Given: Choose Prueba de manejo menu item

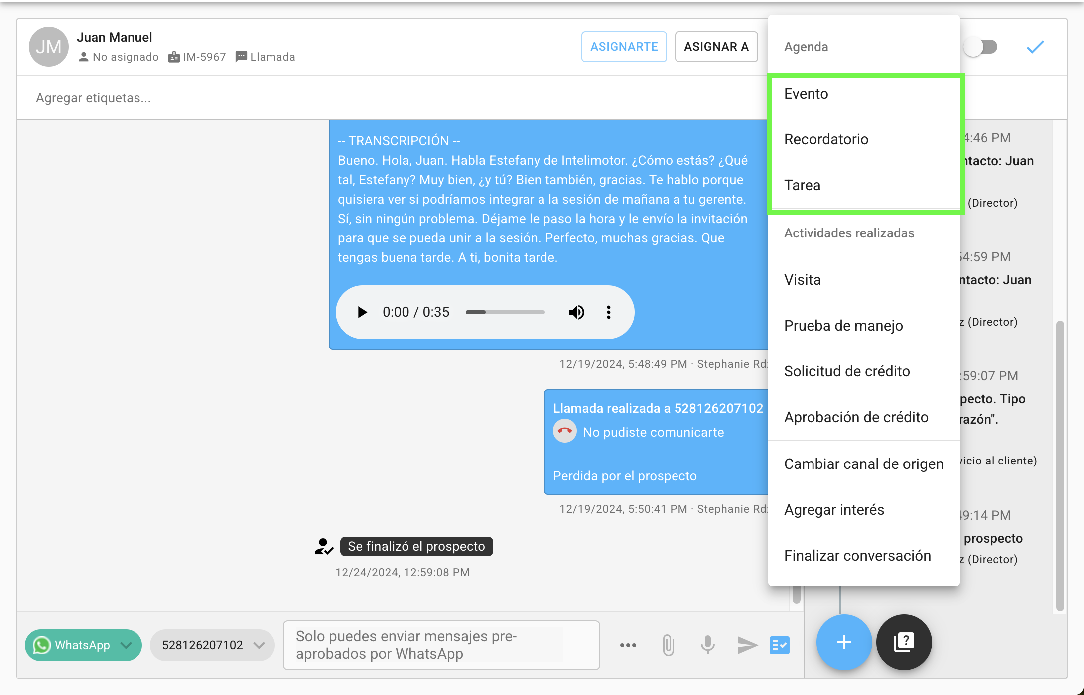Looking at the screenshot, I should coord(843,326).
